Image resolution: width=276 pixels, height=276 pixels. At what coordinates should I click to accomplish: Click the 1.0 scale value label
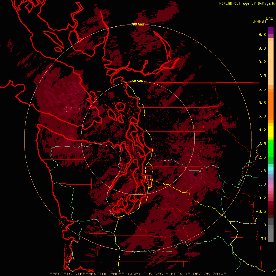tap(262, 184)
